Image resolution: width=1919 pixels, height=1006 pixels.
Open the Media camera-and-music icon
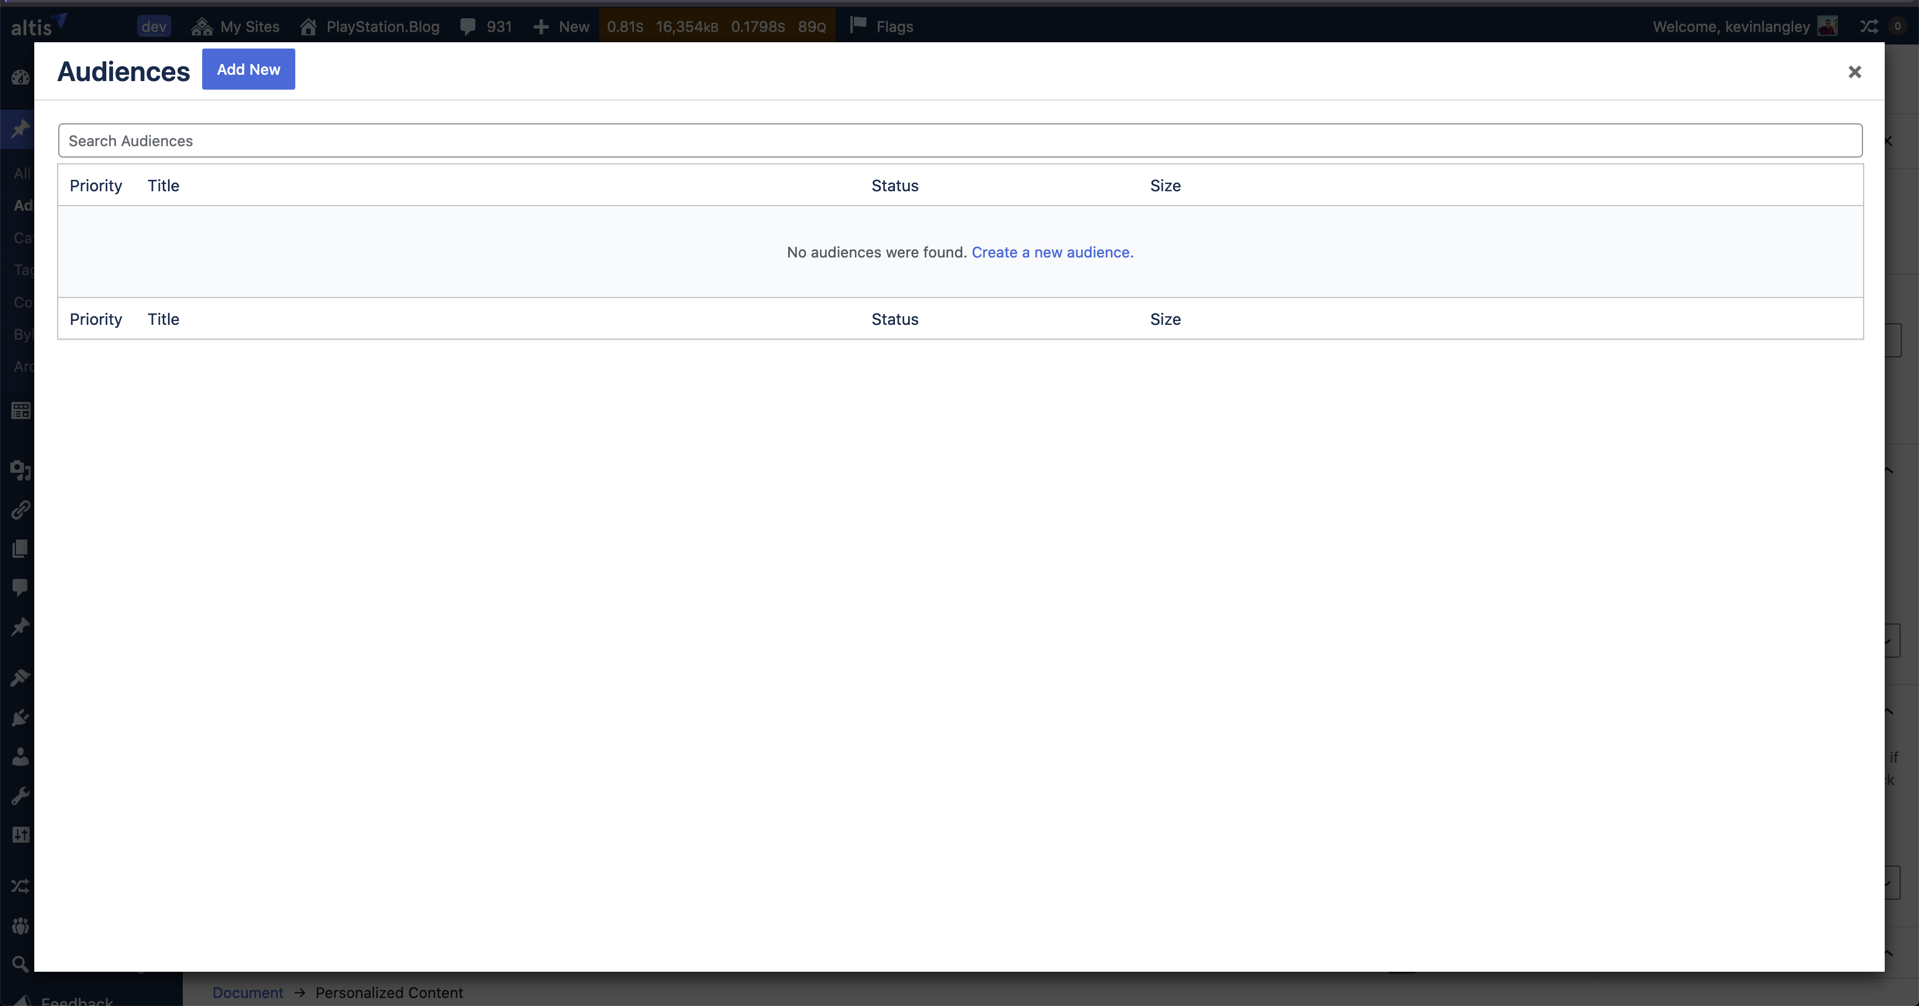(x=20, y=470)
